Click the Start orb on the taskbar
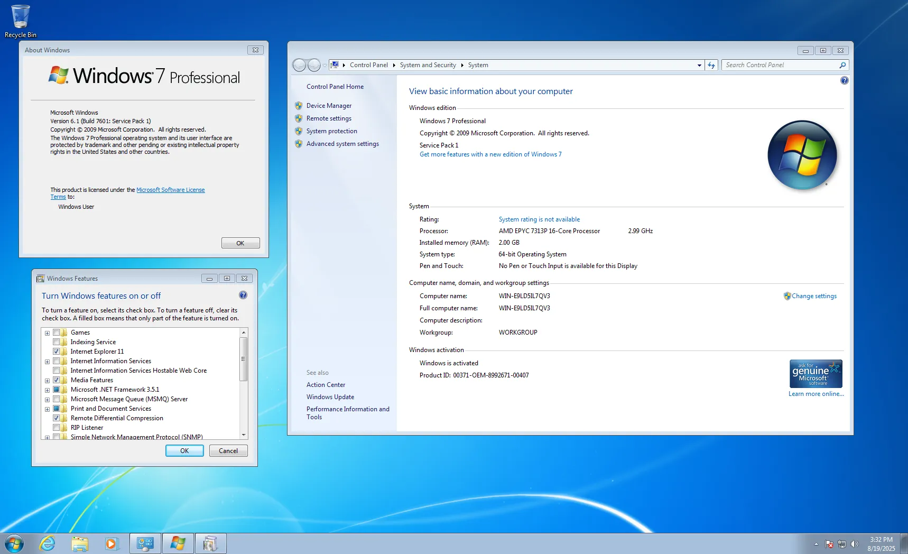This screenshot has width=908, height=554. [x=14, y=543]
